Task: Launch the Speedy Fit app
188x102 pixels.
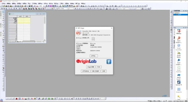Action: 179,82
